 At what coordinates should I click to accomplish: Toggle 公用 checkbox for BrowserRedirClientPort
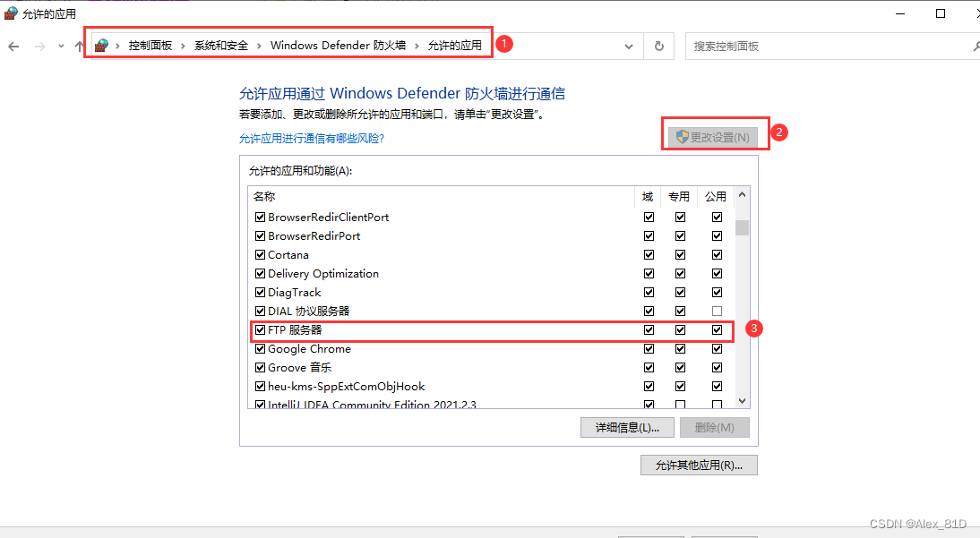pos(717,218)
